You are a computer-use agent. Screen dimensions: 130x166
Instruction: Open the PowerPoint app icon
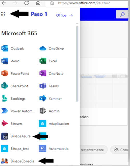click(5, 73)
